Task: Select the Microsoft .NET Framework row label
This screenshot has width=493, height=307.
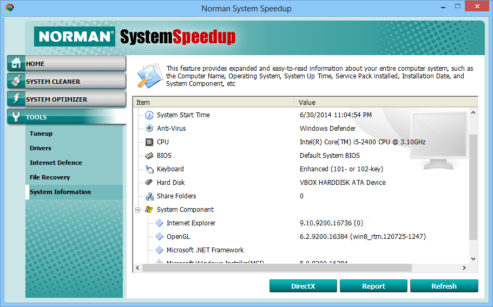Action: point(205,250)
